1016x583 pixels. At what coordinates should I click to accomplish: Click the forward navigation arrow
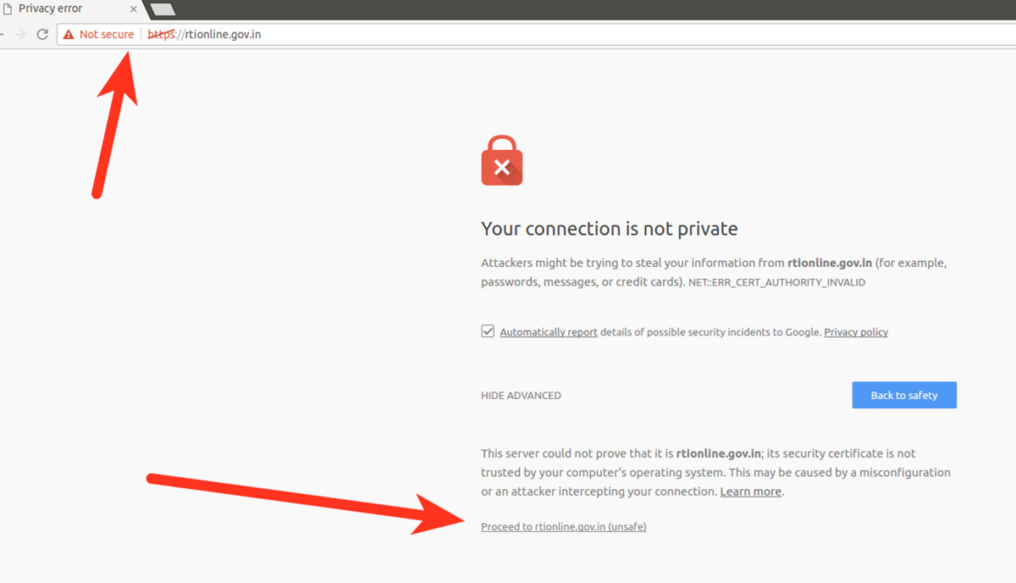coord(20,35)
